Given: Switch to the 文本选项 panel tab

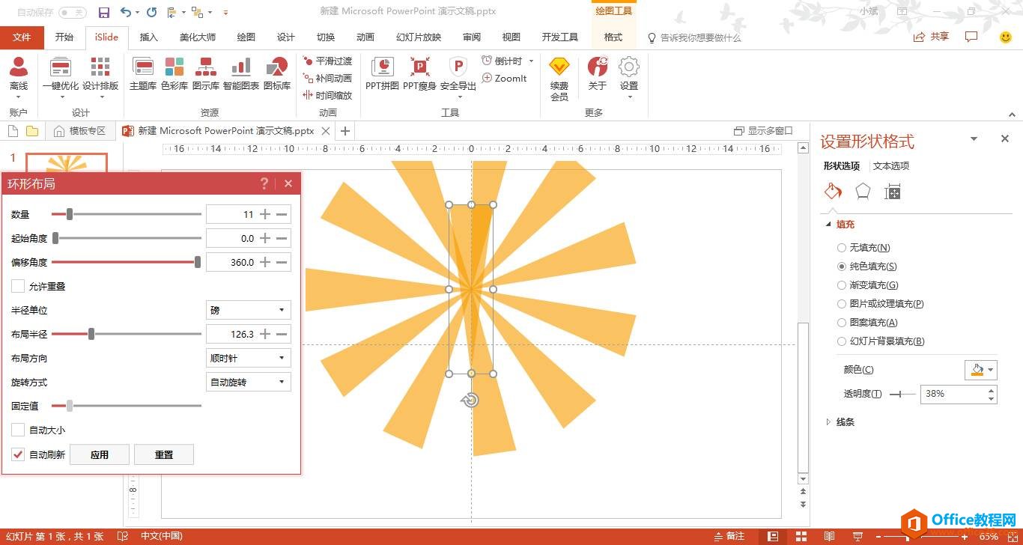Looking at the screenshot, I should point(890,165).
